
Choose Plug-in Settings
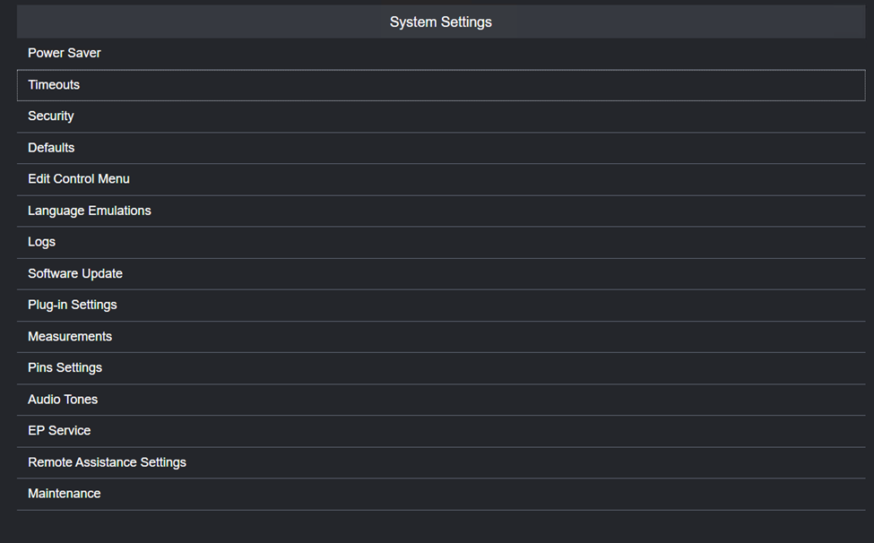[73, 305]
